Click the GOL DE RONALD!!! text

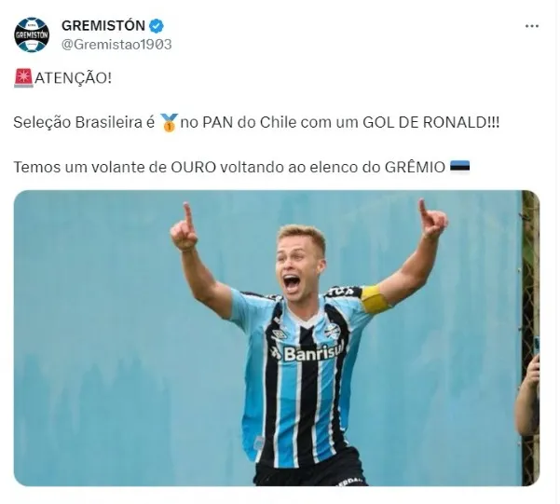click(x=431, y=123)
